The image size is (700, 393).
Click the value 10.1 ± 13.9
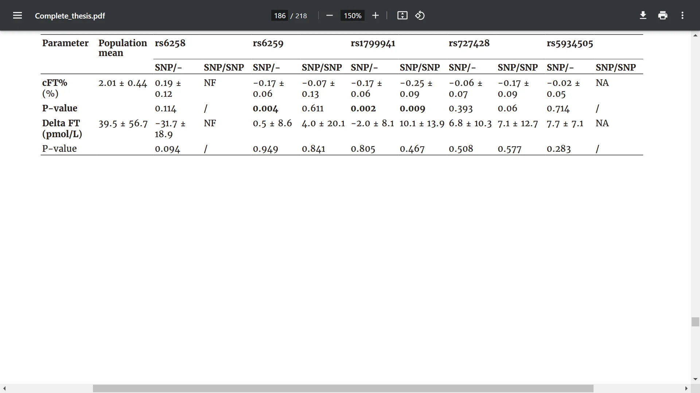pos(422,123)
